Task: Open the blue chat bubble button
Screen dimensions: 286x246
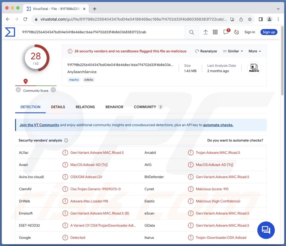Action: [x=266, y=230]
